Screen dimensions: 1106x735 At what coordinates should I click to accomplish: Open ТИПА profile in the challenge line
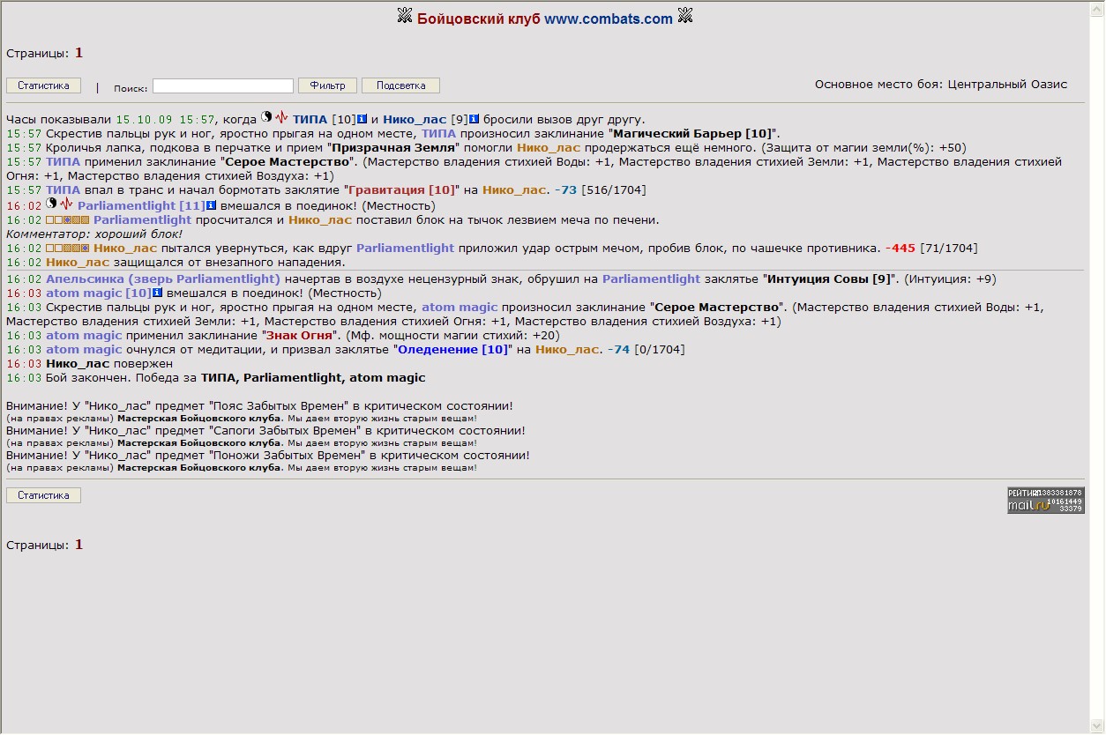(310, 119)
